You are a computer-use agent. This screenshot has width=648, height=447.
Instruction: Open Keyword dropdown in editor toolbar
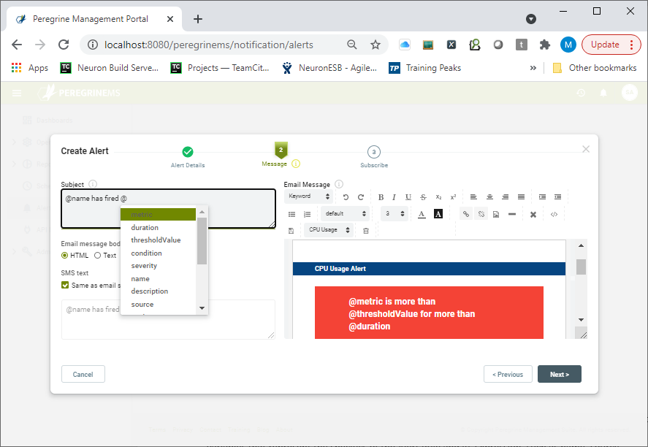click(x=309, y=196)
